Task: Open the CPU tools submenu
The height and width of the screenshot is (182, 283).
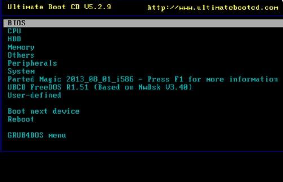Action: [143, 31]
